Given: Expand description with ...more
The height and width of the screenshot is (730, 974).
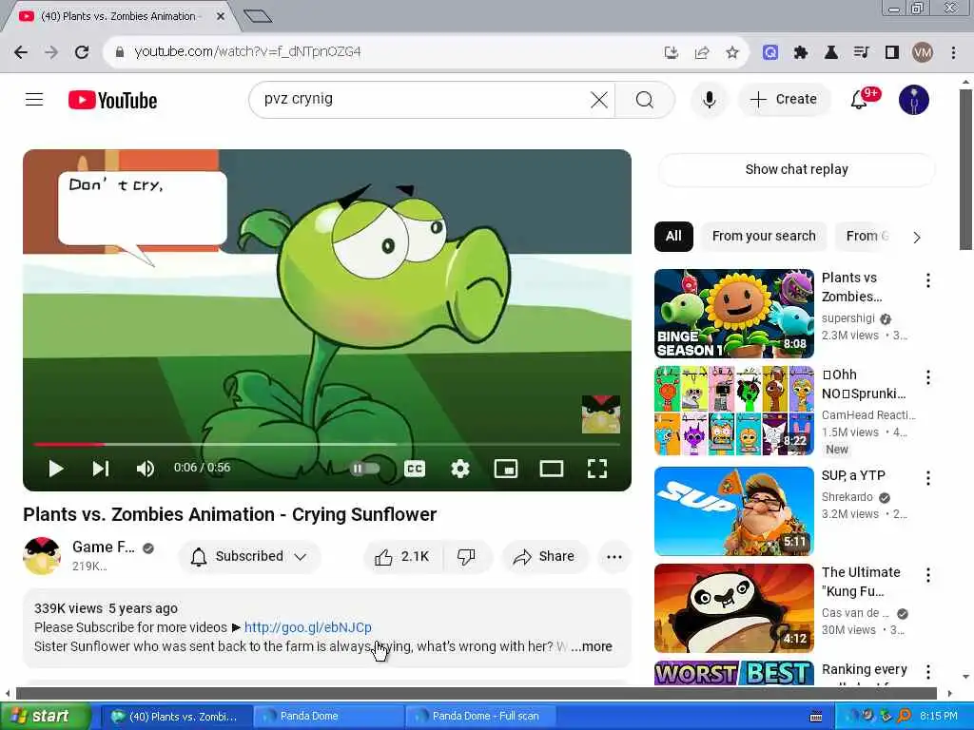Looking at the screenshot, I should pos(592,646).
